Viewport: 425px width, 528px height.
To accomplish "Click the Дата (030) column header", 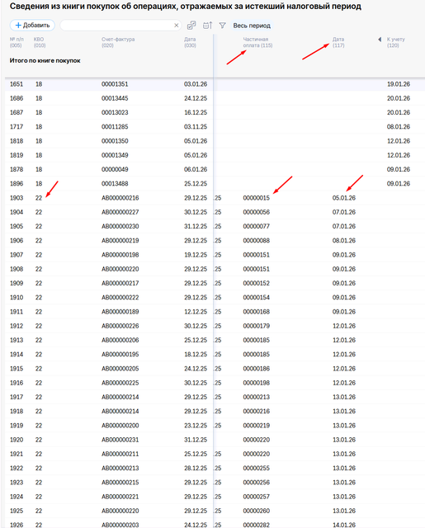I will (190, 42).
